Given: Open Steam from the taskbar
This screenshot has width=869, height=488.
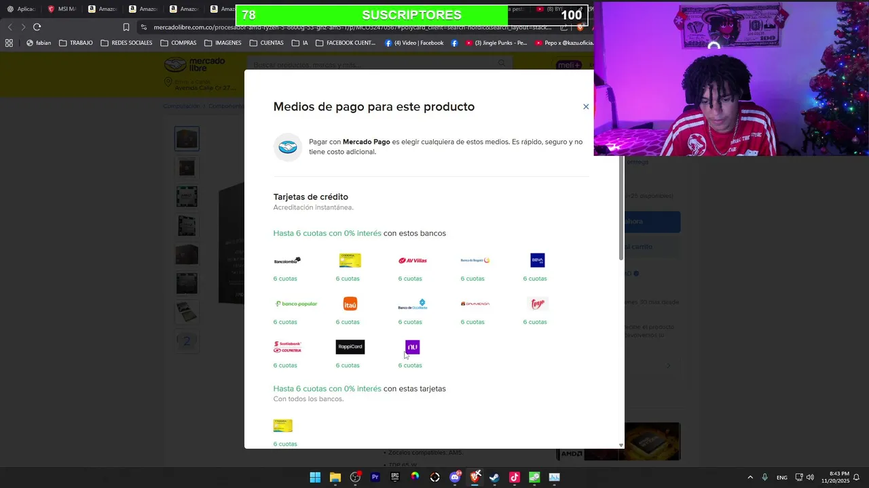Looking at the screenshot, I should point(494,477).
